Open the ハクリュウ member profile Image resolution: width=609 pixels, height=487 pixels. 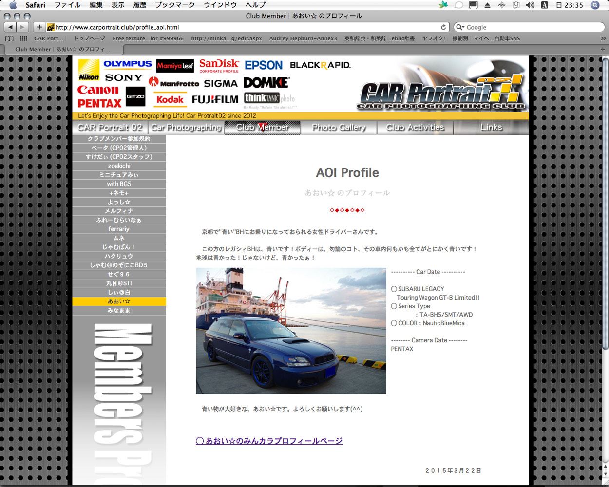click(x=119, y=256)
